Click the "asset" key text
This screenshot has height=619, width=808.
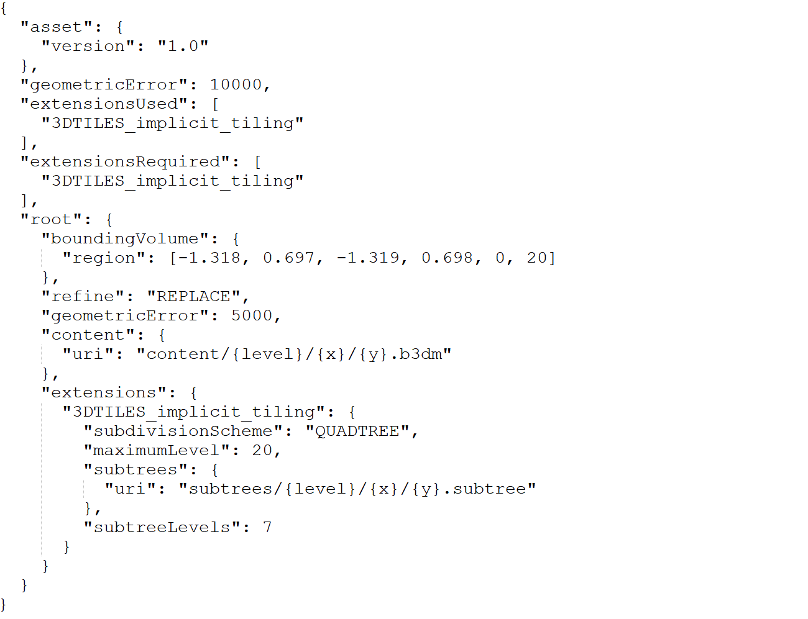57,27
